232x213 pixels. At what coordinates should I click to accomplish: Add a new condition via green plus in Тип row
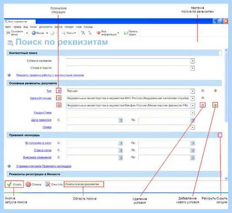(215, 90)
